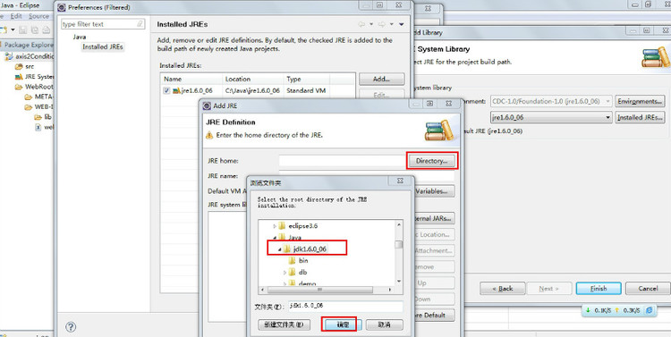The width and height of the screenshot is (671, 337).
Task: Click the Print icon in Eclipse toolbar
Action: (x=47, y=29)
